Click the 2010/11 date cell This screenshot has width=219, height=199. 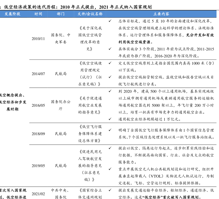(38, 39)
